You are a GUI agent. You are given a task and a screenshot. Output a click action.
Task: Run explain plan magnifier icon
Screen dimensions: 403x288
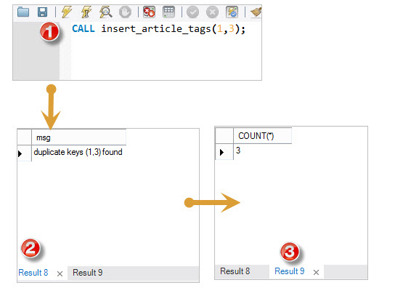click(x=105, y=12)
